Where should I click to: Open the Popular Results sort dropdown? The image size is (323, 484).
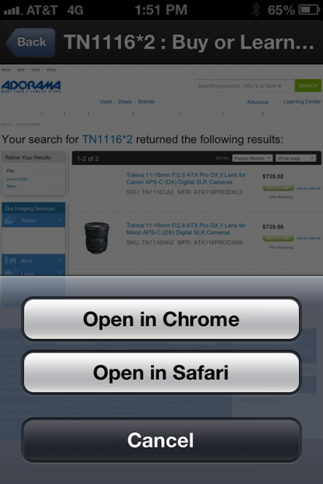(x=252, y=158)
